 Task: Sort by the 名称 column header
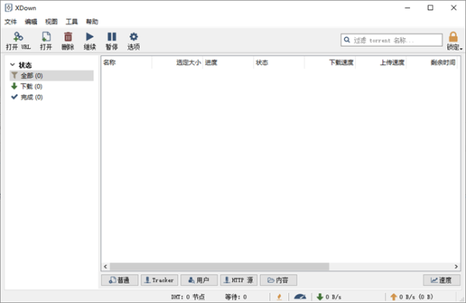tap(127, 62)
